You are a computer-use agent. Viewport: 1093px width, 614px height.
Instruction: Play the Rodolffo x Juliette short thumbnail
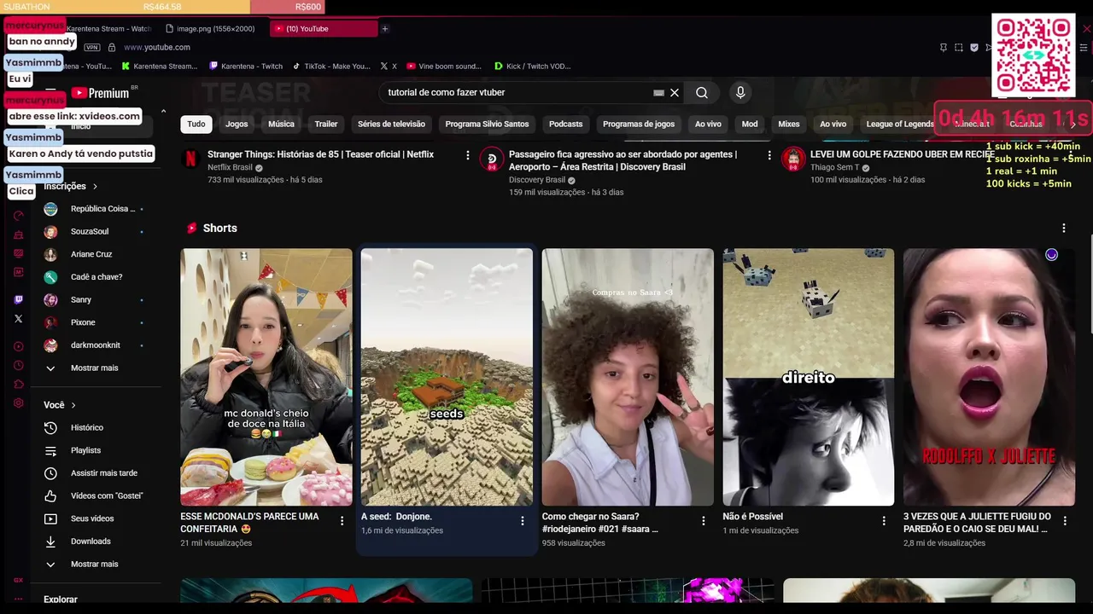point(989,377)
